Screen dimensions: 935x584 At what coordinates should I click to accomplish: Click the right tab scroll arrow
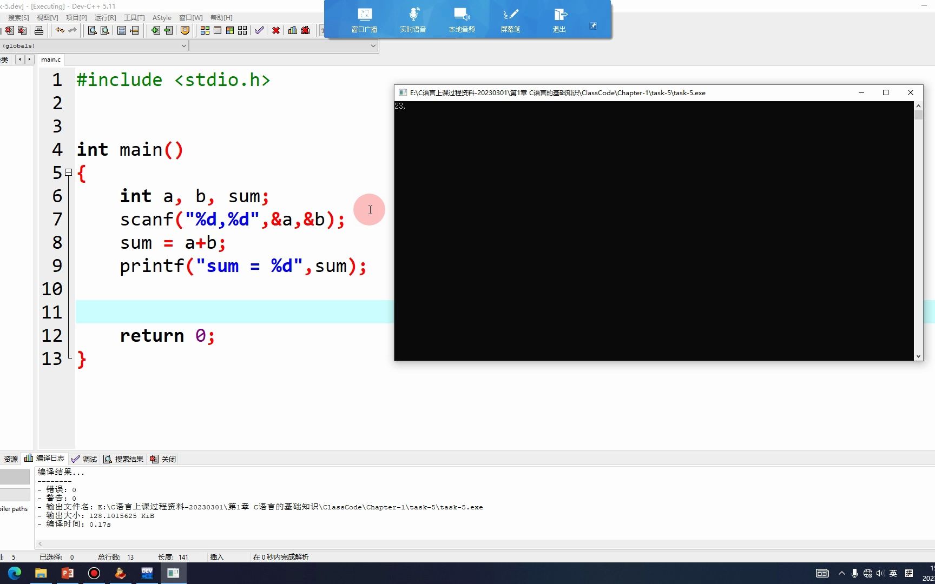pyautogui.click(x=29, y=59)
